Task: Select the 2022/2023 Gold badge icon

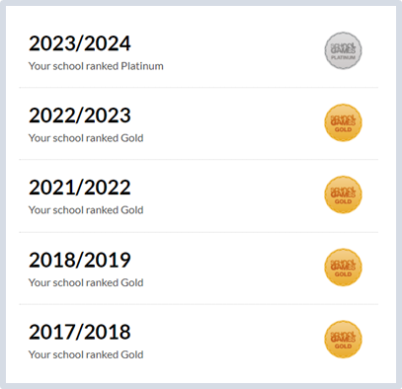Action: [x=343, y=122]
